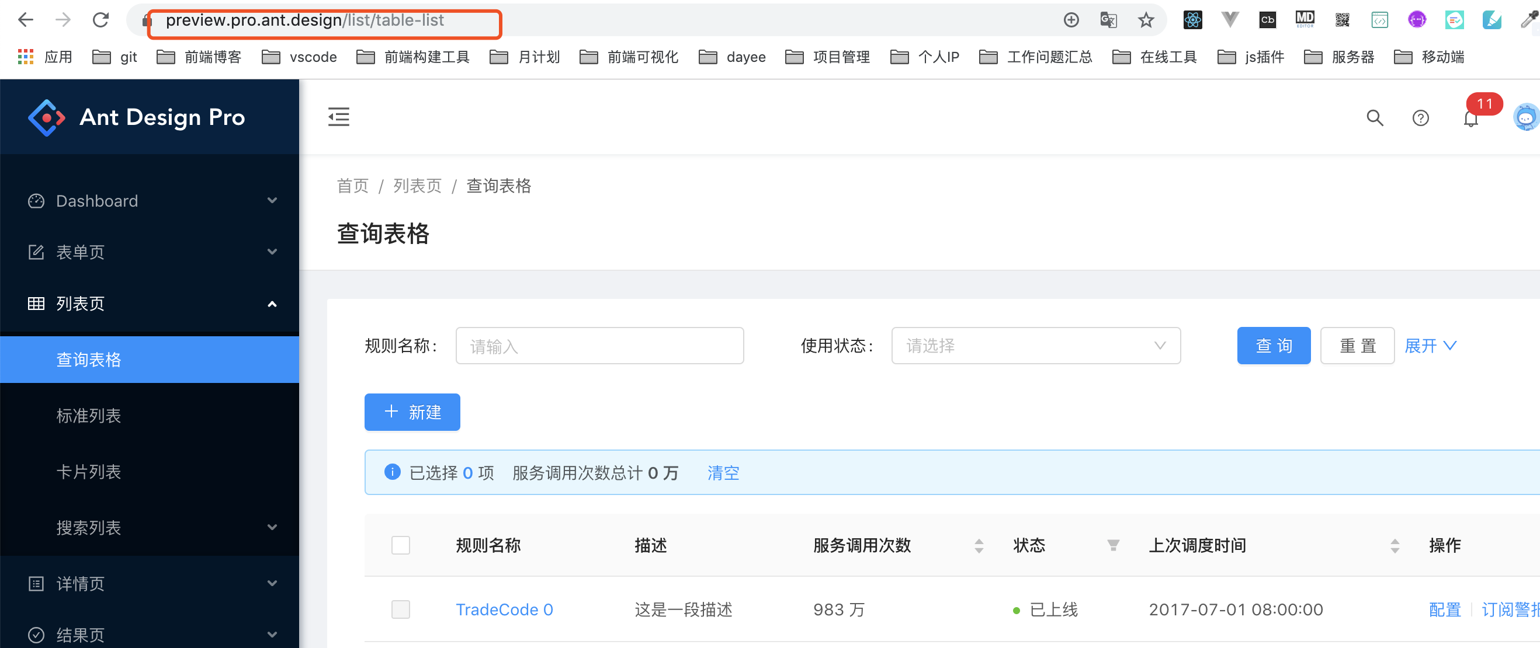Expand more filters via 展开
The image size is (1540, 648).
click(x=1430, y=345)
